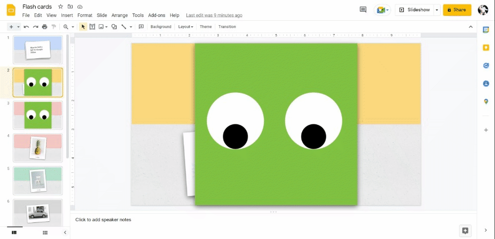This screenshot has height=239, width=495.
Task: Expand the new slide layout arrow
Action: (x=18, y=27)
